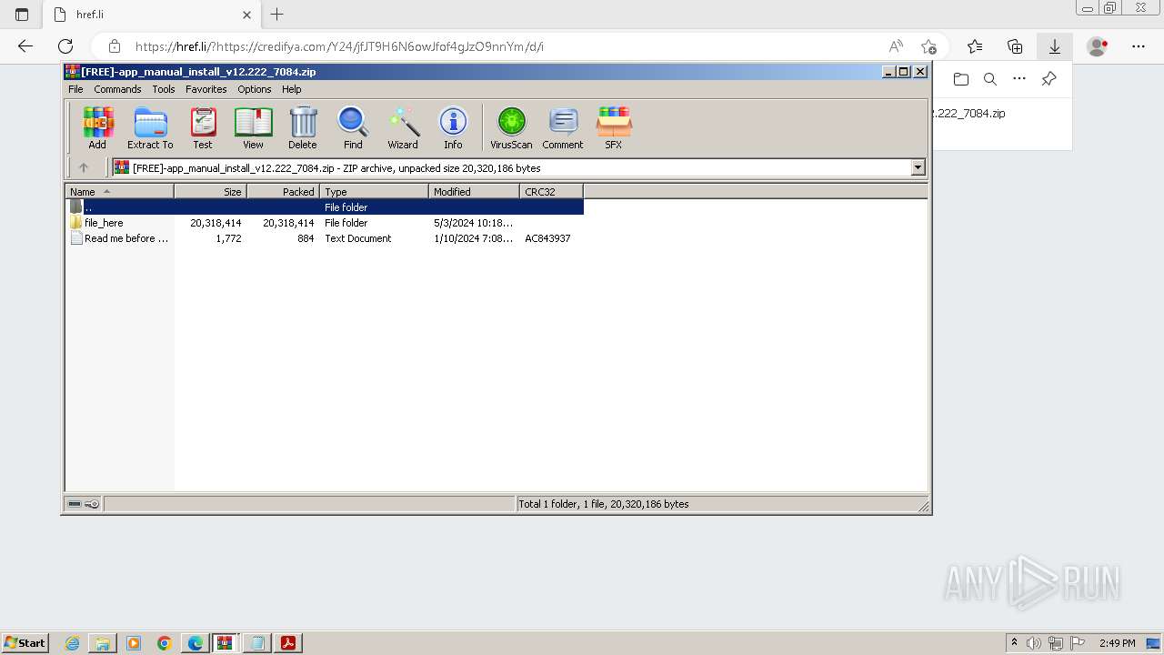Screen dimensions: 1164x655
Task: Click the View file icon
Action: [x=253, y=127]
